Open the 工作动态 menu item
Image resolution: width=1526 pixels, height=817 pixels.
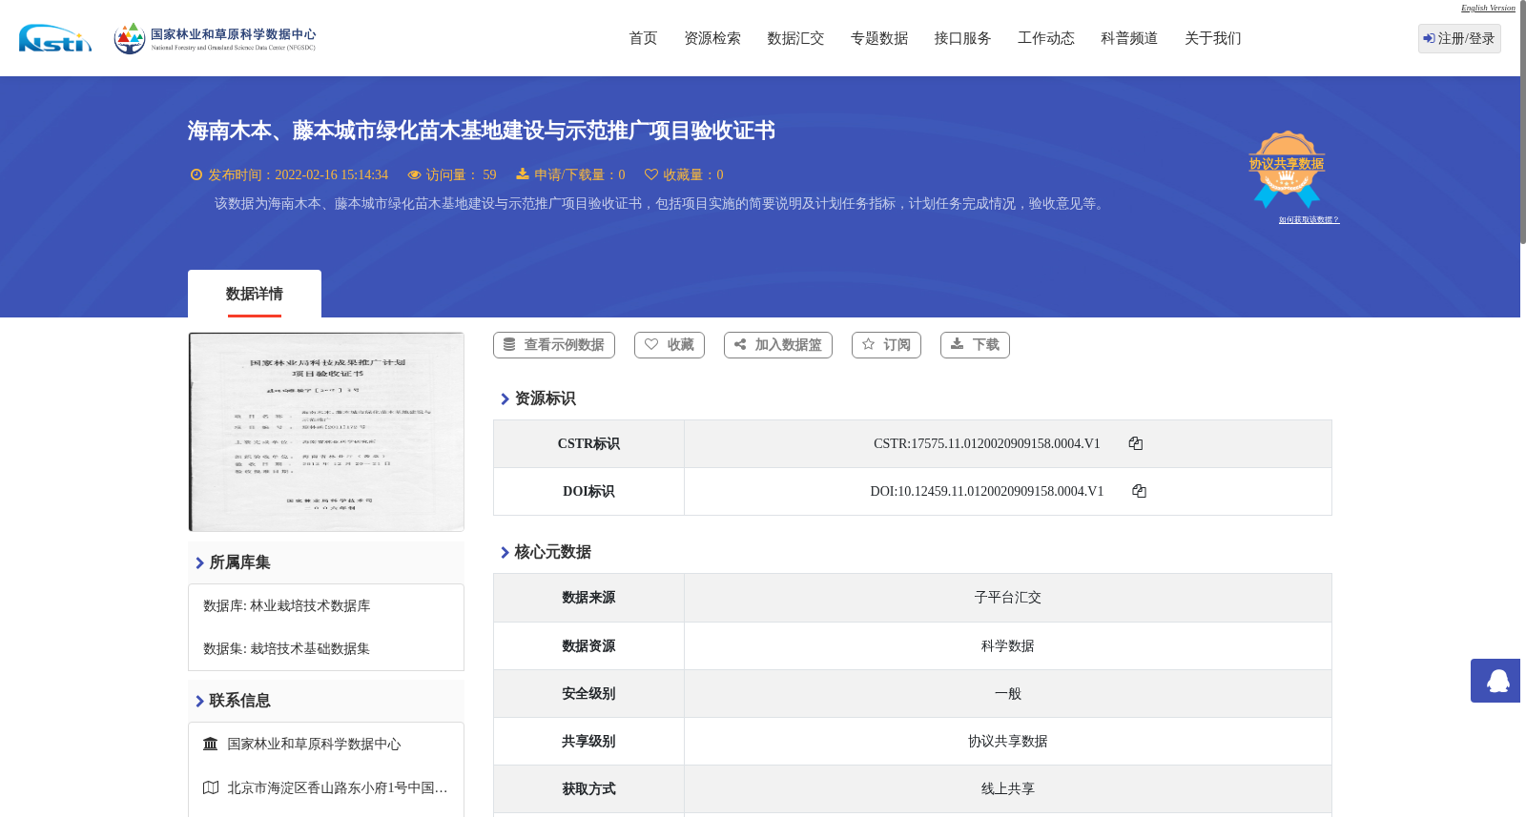[x=1046, y=38]
